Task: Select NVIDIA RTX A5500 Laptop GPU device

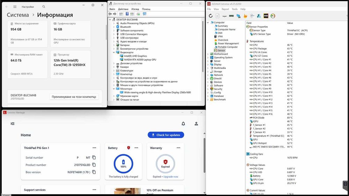Action: 140,60
